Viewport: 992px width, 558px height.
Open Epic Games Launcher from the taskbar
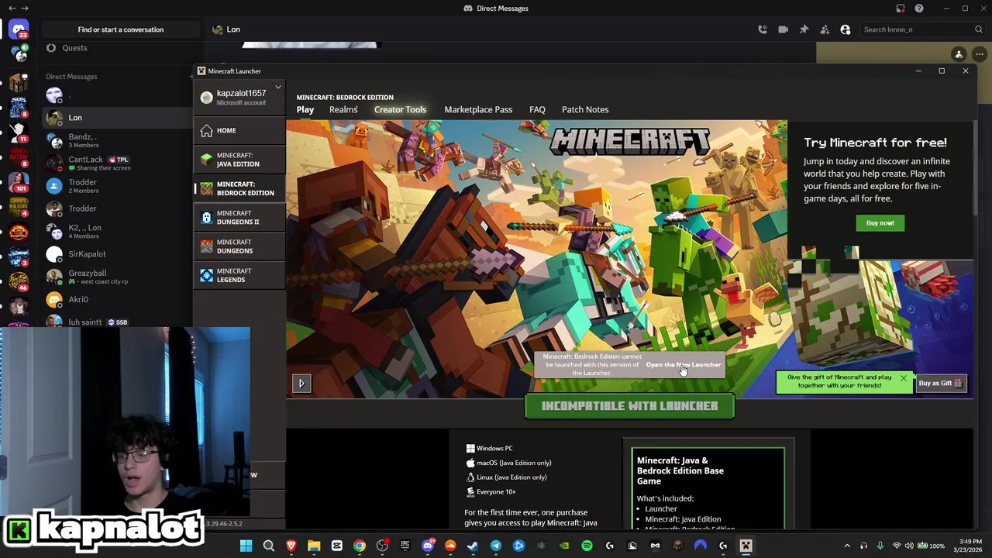405,546
